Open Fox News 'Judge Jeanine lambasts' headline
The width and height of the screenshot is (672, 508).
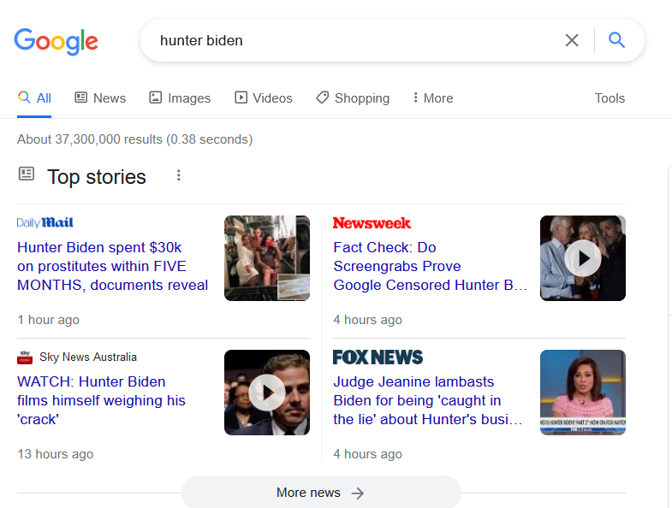coord(428,400)
